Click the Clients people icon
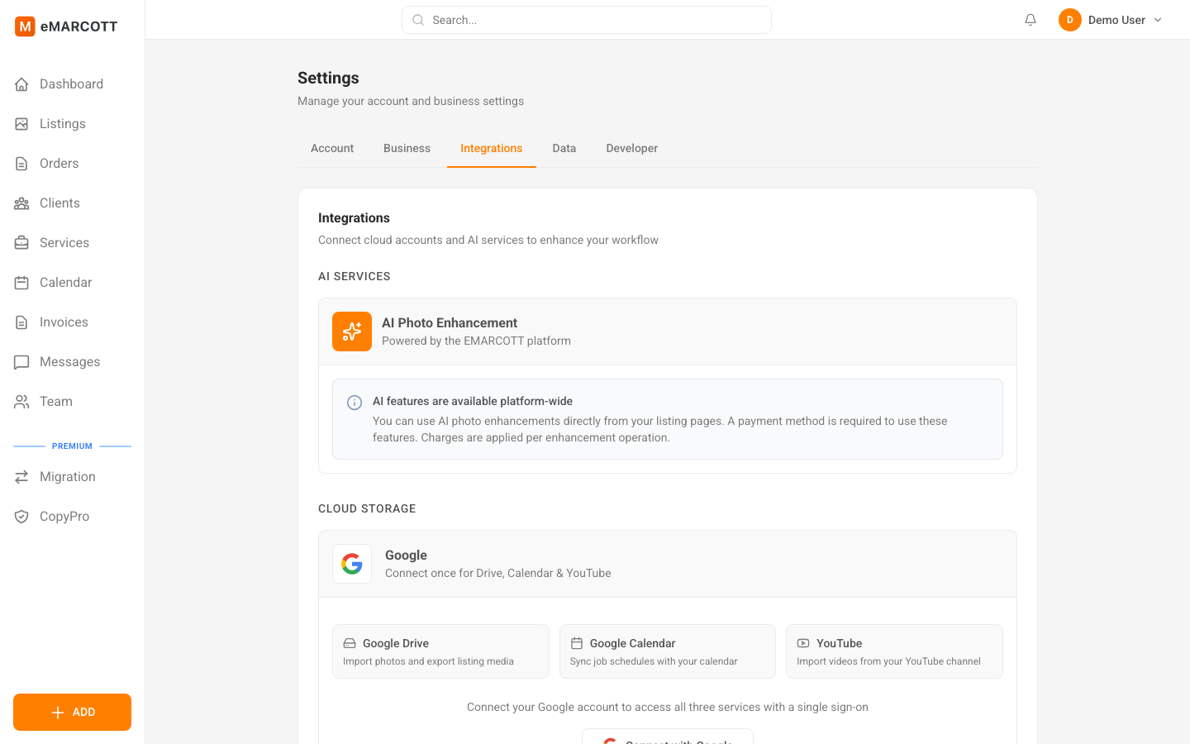The height and width of the screenshot is (744, 1190). tap(21, 203)
